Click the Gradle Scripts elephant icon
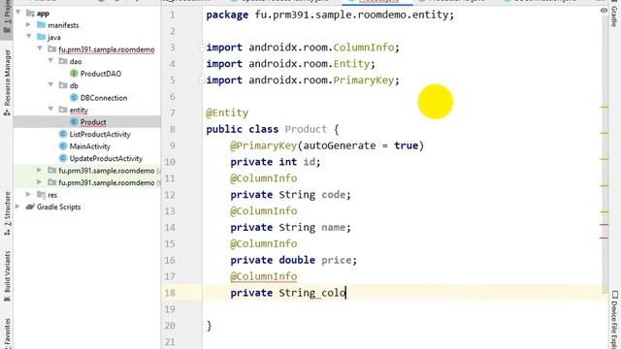The height and width of the screenshot is (349, 621). pyautogui.click(x=30, y=206)
